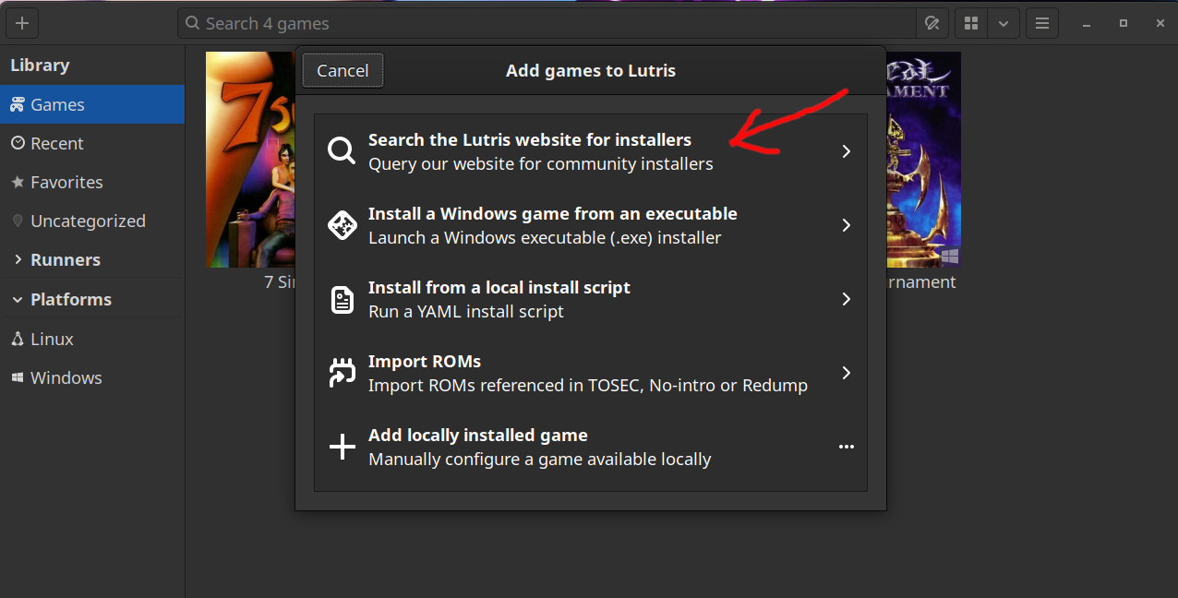1178x598 pixels.
Task: Click the star icon beside Favorites
Action: (x=18, y=182)
